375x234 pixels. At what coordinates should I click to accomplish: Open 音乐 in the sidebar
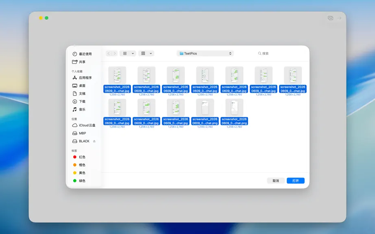tap(79, 109)
